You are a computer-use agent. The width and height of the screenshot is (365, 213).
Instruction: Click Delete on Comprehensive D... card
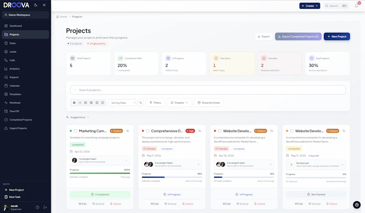click(188, 204)
